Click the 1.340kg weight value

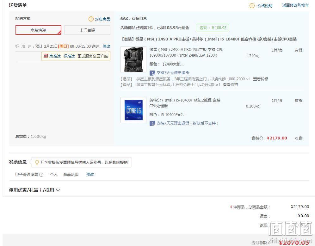point(253,56)
